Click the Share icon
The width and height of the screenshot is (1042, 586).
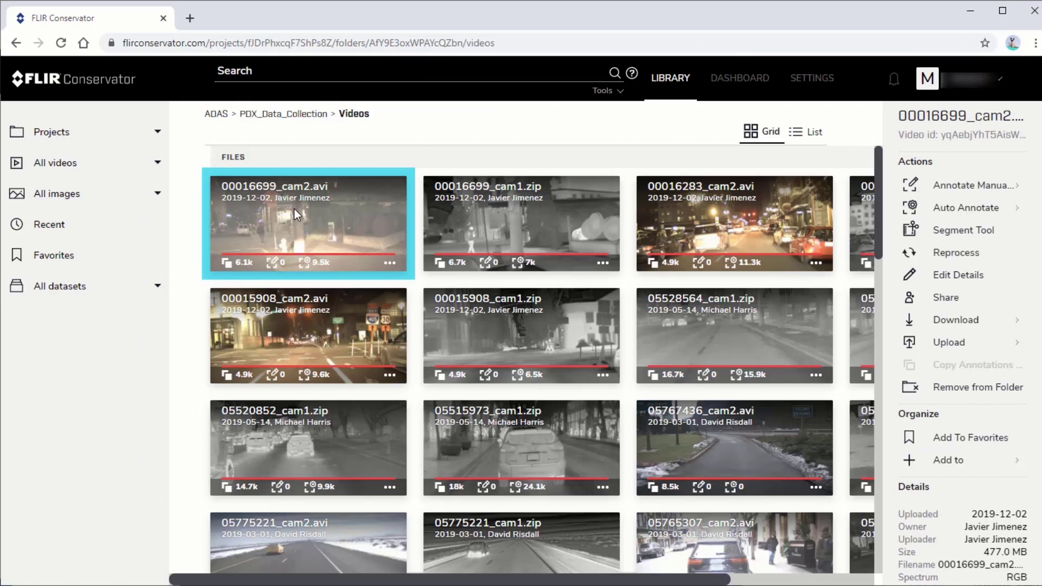tap(909, 297)
